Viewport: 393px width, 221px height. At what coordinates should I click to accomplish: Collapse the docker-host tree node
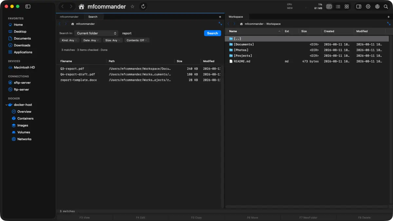7,105
